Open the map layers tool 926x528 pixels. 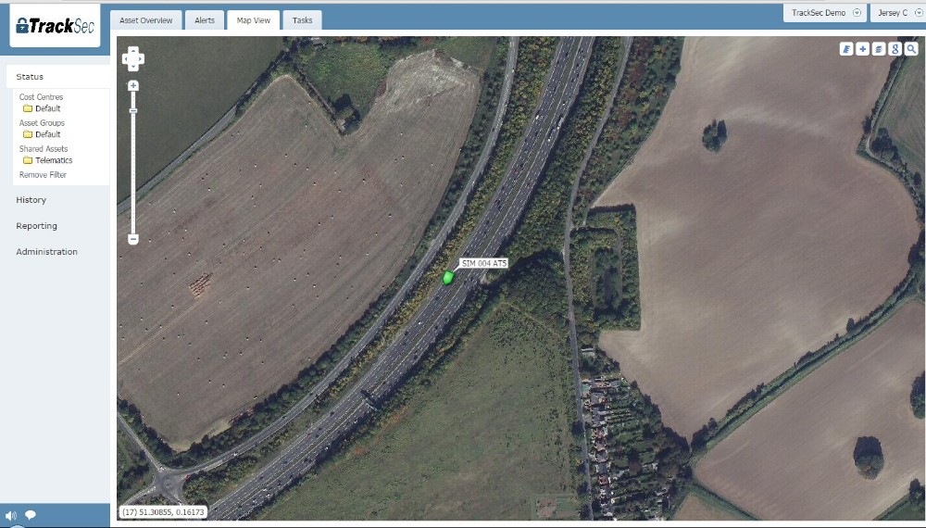(x=879, y=49)
